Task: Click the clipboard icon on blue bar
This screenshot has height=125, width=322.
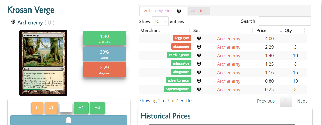Action: (69, 120)
